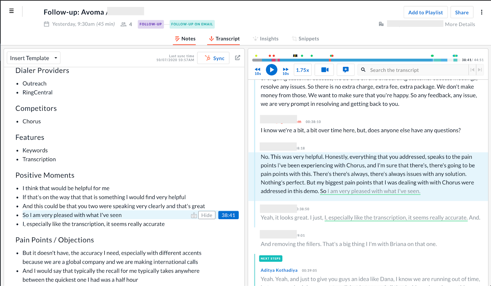
Task: Click note 'If that's on the way' line
Action: click(x=104, y=197)
